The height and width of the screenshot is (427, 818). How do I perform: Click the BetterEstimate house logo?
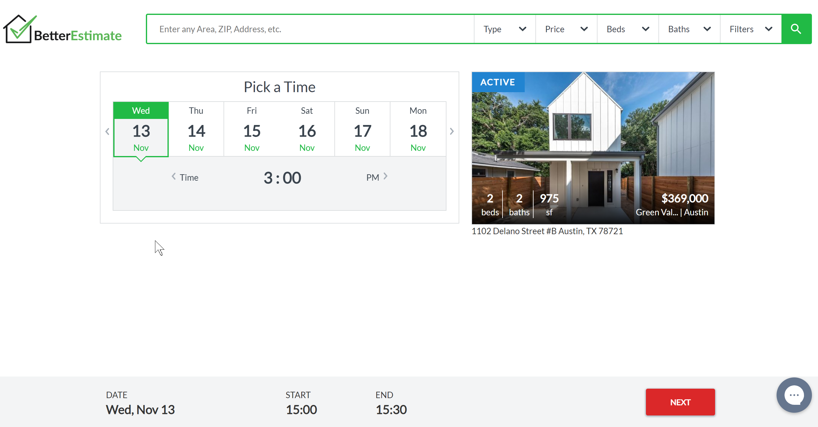click(62, 30)
